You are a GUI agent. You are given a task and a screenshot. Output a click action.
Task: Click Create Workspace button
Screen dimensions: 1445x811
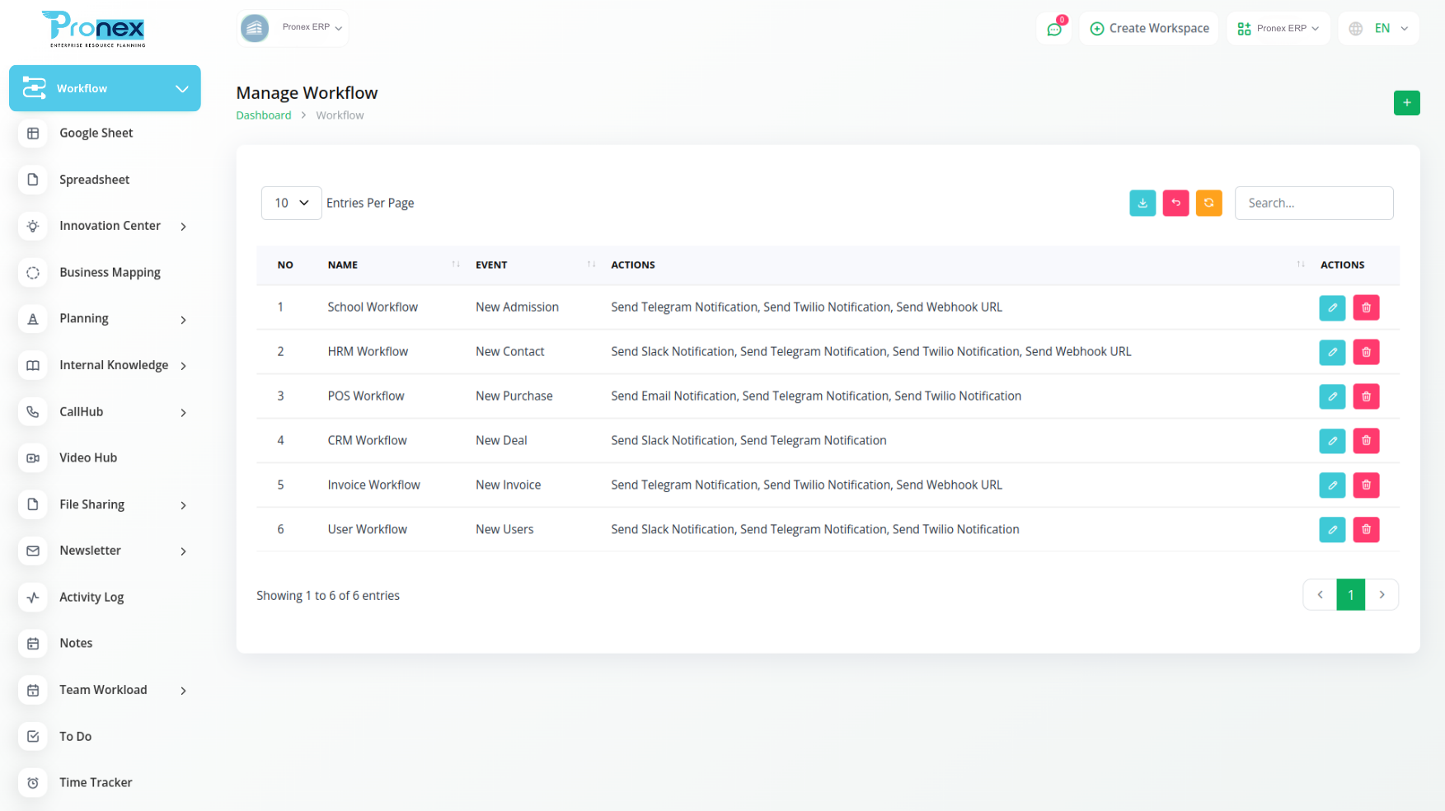pos(1149,29)
